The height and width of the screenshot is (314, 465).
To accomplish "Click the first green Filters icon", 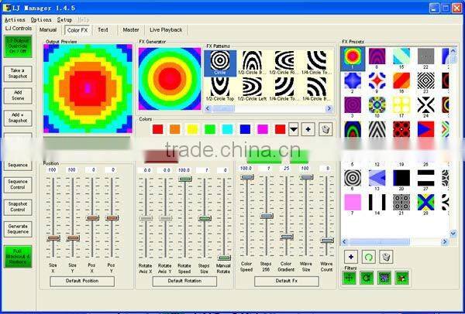I will coord(350,277).
